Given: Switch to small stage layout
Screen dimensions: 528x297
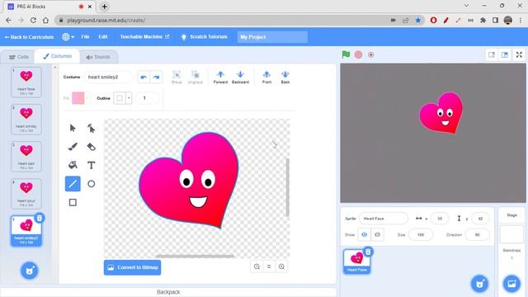Looking at the screenshot, I should coord(492,54).
